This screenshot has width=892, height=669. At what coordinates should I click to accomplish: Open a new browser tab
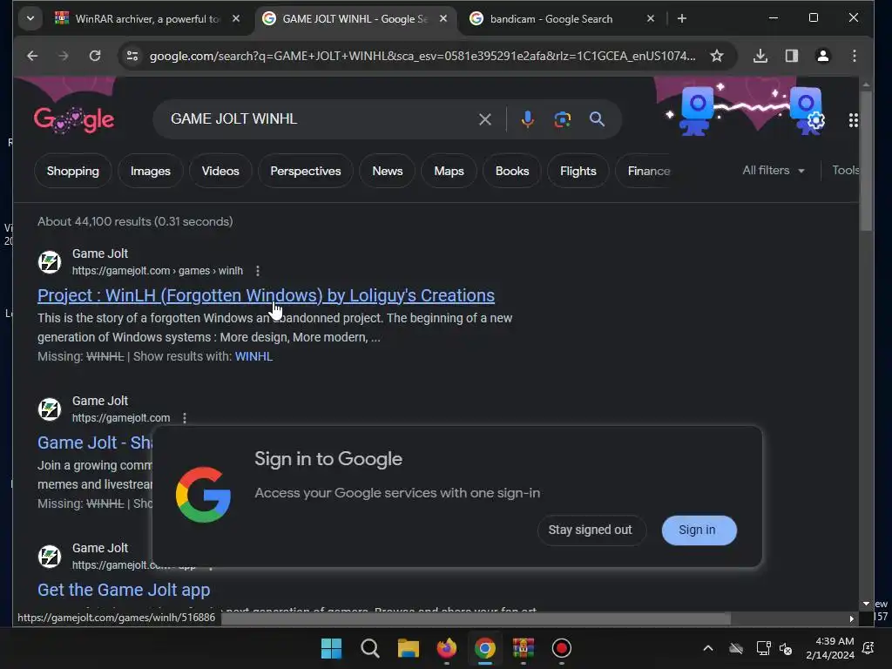click(x=681, y=19)
